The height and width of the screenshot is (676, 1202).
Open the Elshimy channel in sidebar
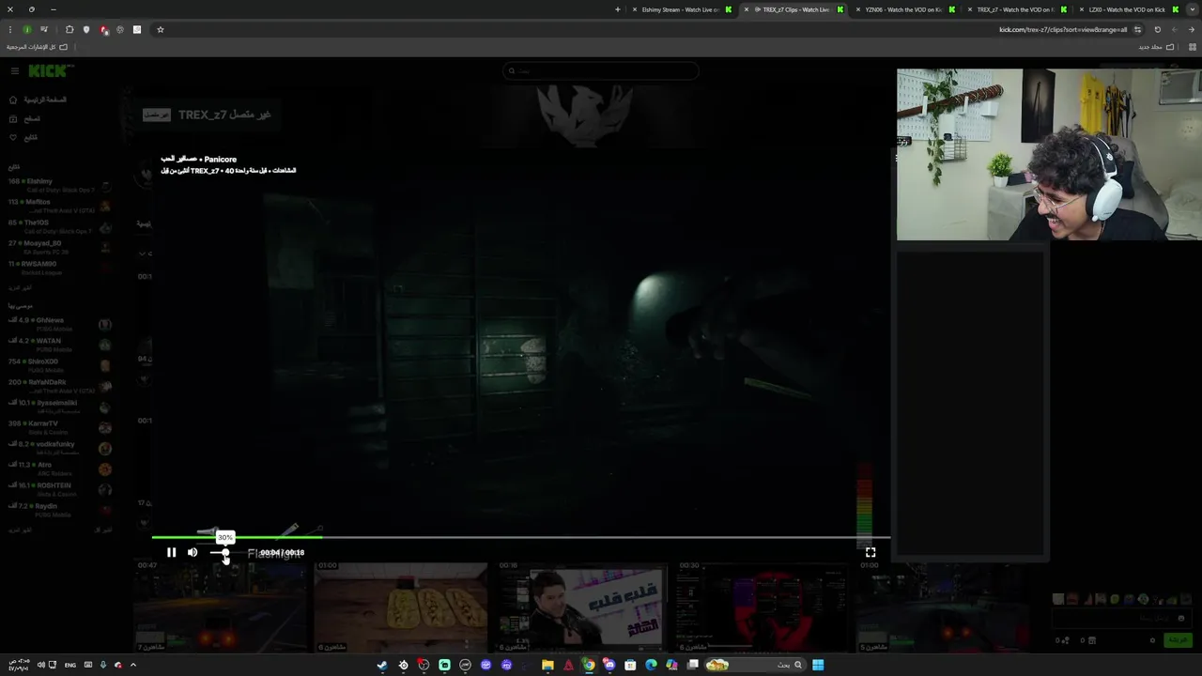59,185
